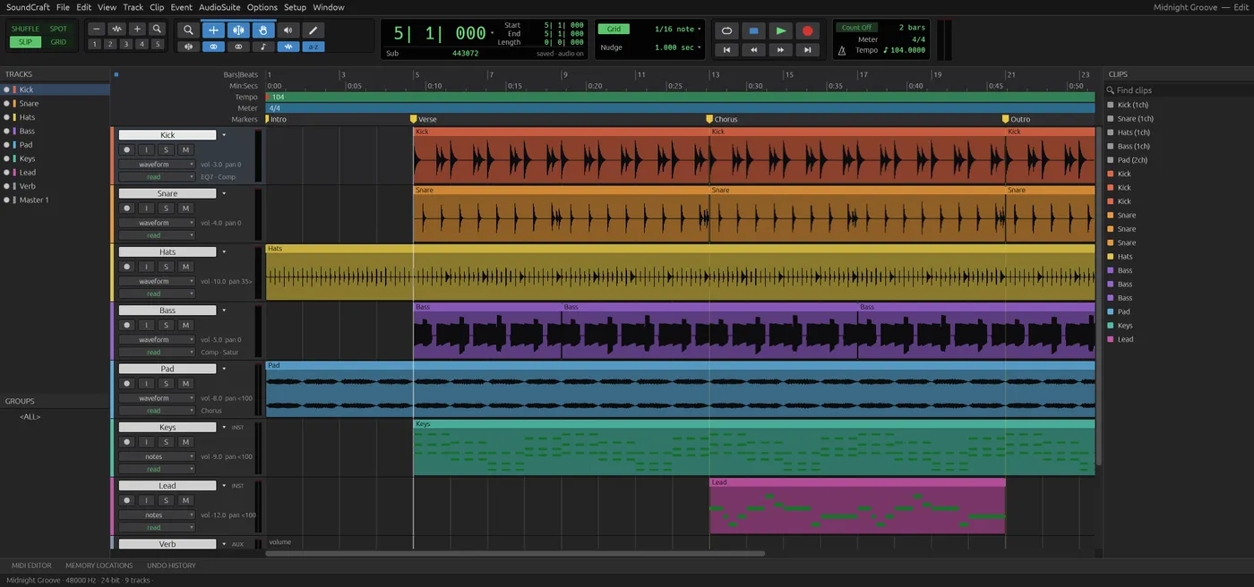The width and height of the screenshot is (1254, 587).
Task: Select Verb in the Tracks list
Action: [28, 186]
